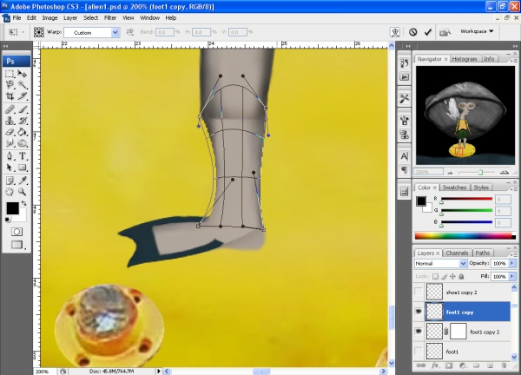This screenshot has width=521, height=375.
Task: Switch foreground and background colors
Action: (24, 203)
